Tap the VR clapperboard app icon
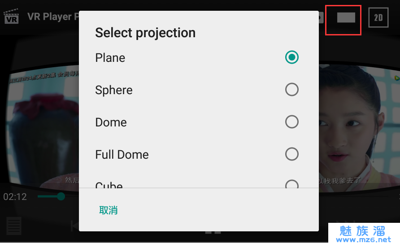This screenshot has height=243, width=400. click(11, 17)
